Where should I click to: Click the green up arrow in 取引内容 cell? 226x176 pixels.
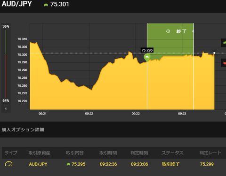tap(68, 164)
